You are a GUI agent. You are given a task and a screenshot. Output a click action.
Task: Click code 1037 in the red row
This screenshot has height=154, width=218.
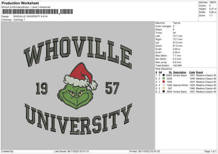tap(192, 82)
